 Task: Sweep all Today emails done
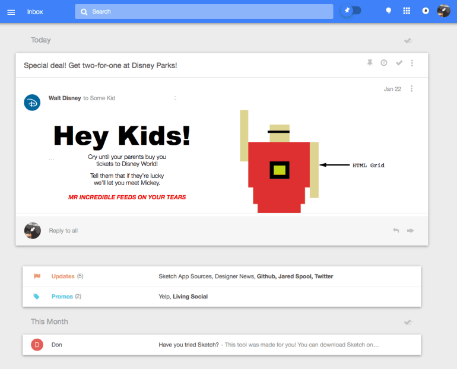408,40
